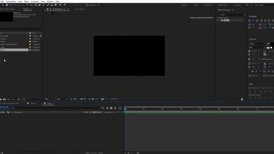
Task: Switch to the Default workspace
Action: [x=184, y=5]
